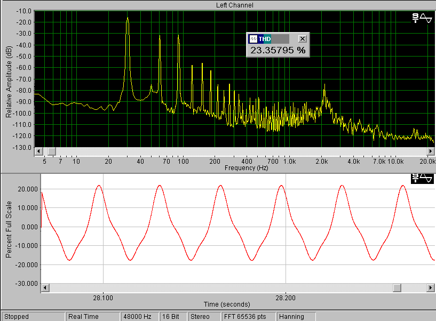The width and height of the screenshot is (436, 321).
Task: Click the time series plot view-control icon
Action: pos(422,178)
